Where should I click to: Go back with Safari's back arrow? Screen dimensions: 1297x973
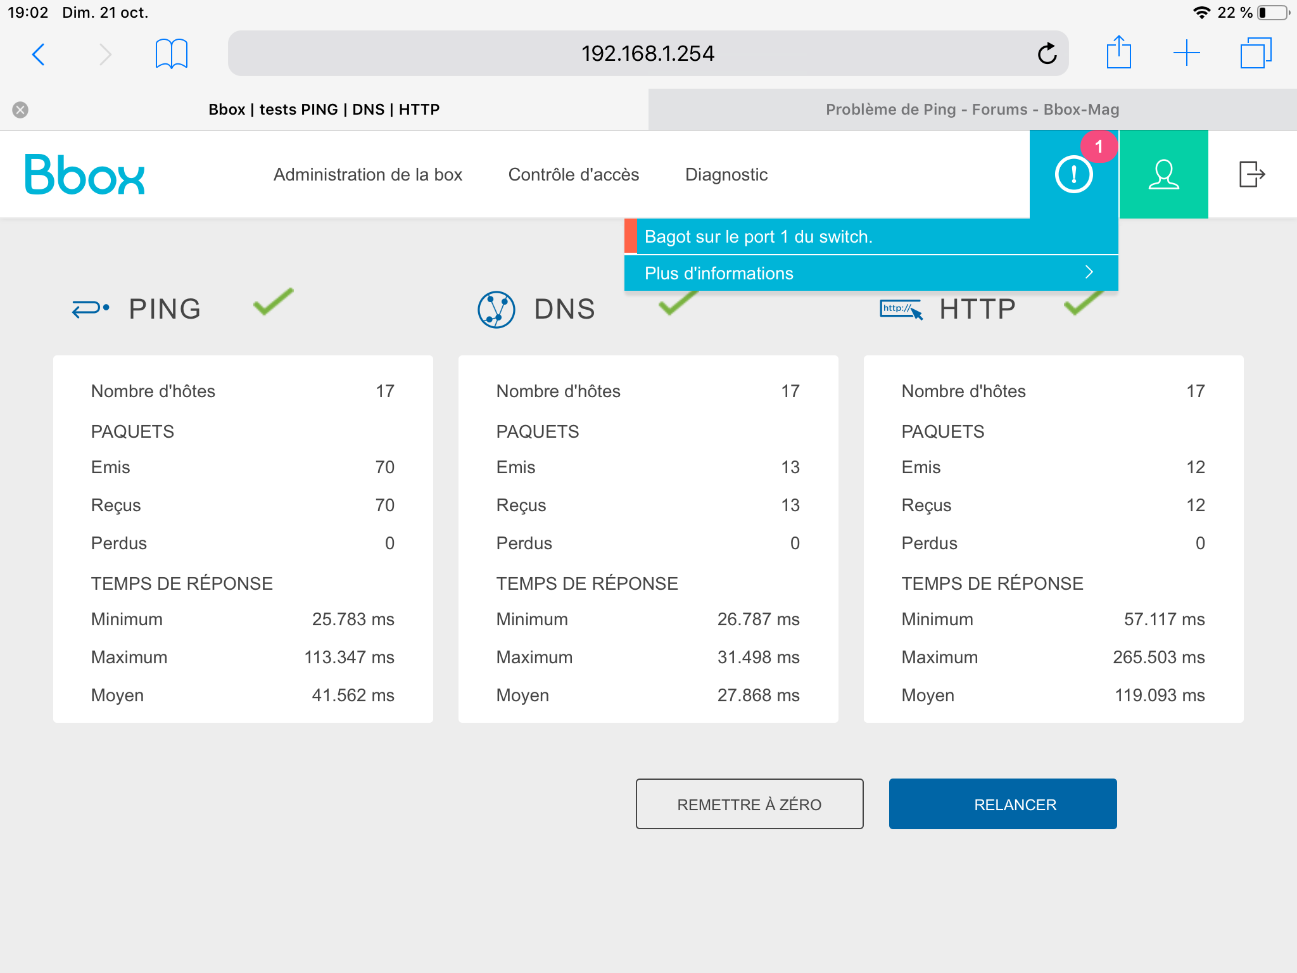tap(39, 54)
